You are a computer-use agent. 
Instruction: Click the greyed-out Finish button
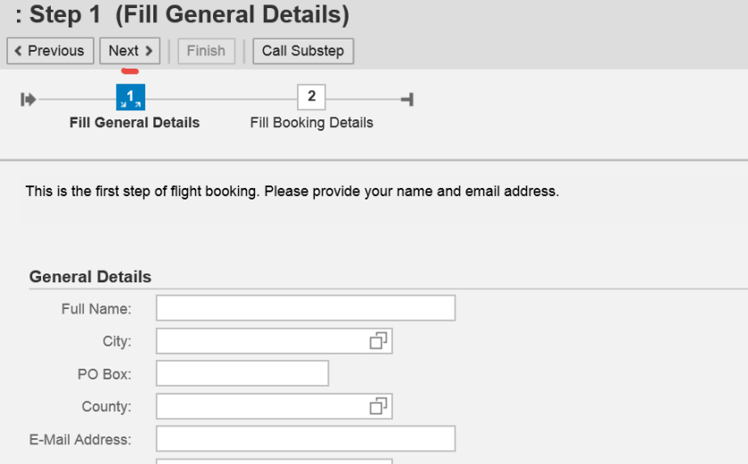(x=206, y=51)
